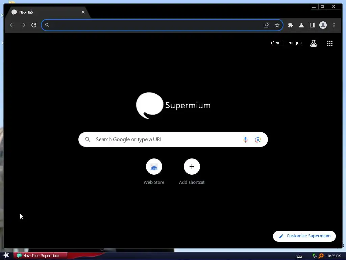The width and height of the screenshot is (346, 260).
Task: Click the orange magnifier tray icon
Action: (321, 256)
